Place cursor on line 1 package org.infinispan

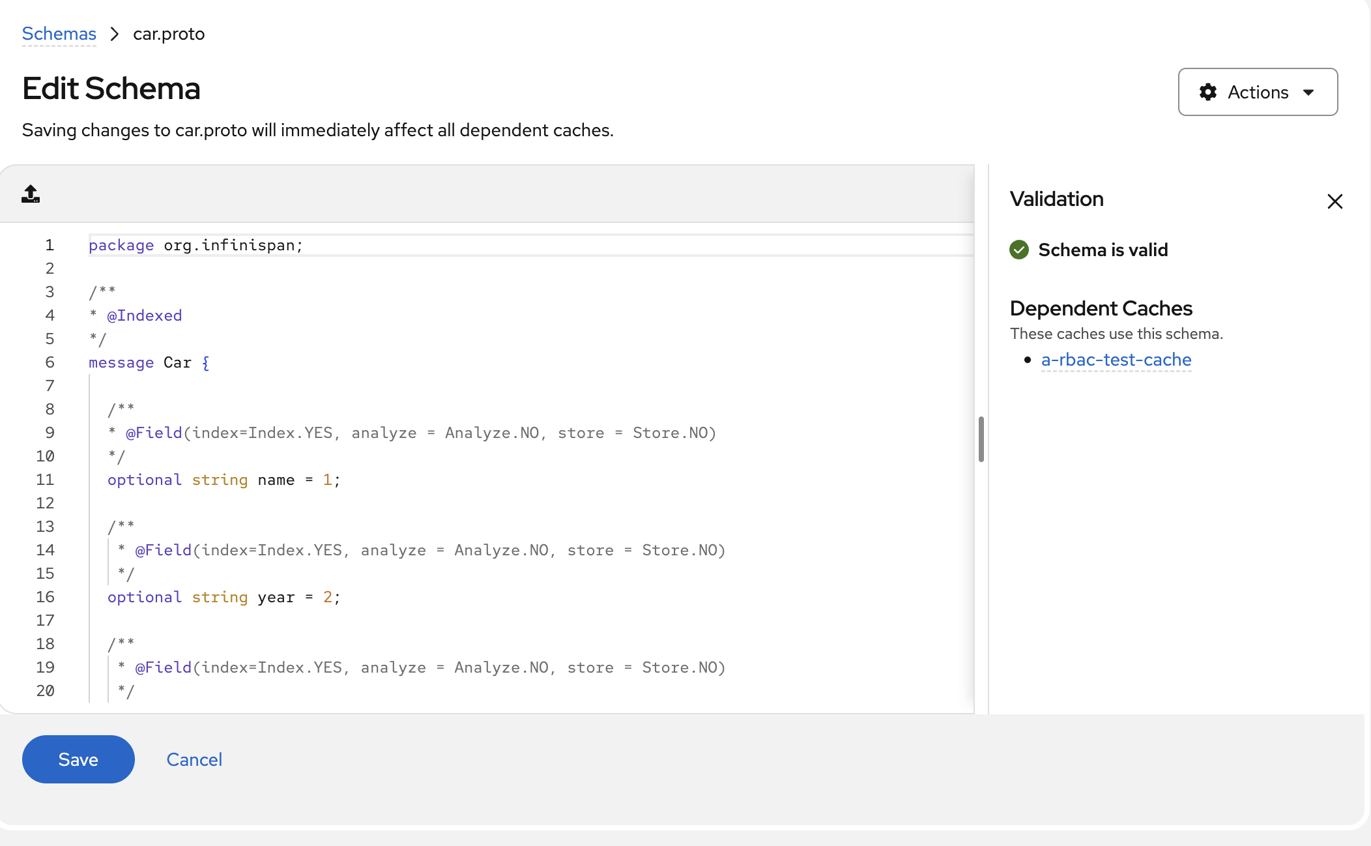coord(196,245)
